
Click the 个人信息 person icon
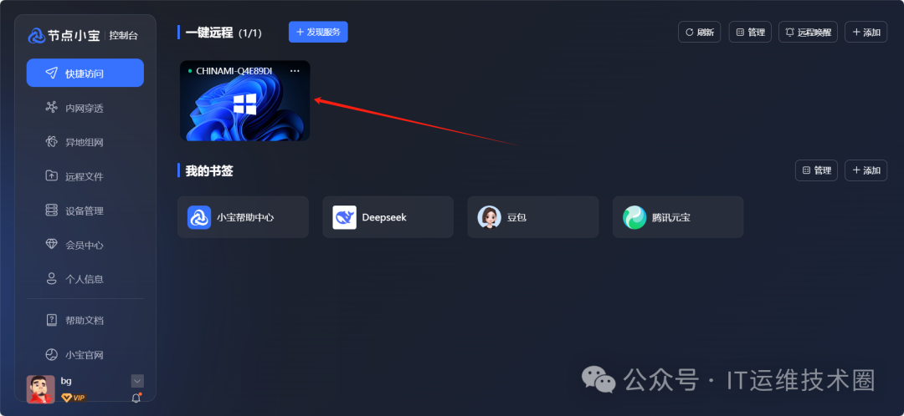point(52,278)
